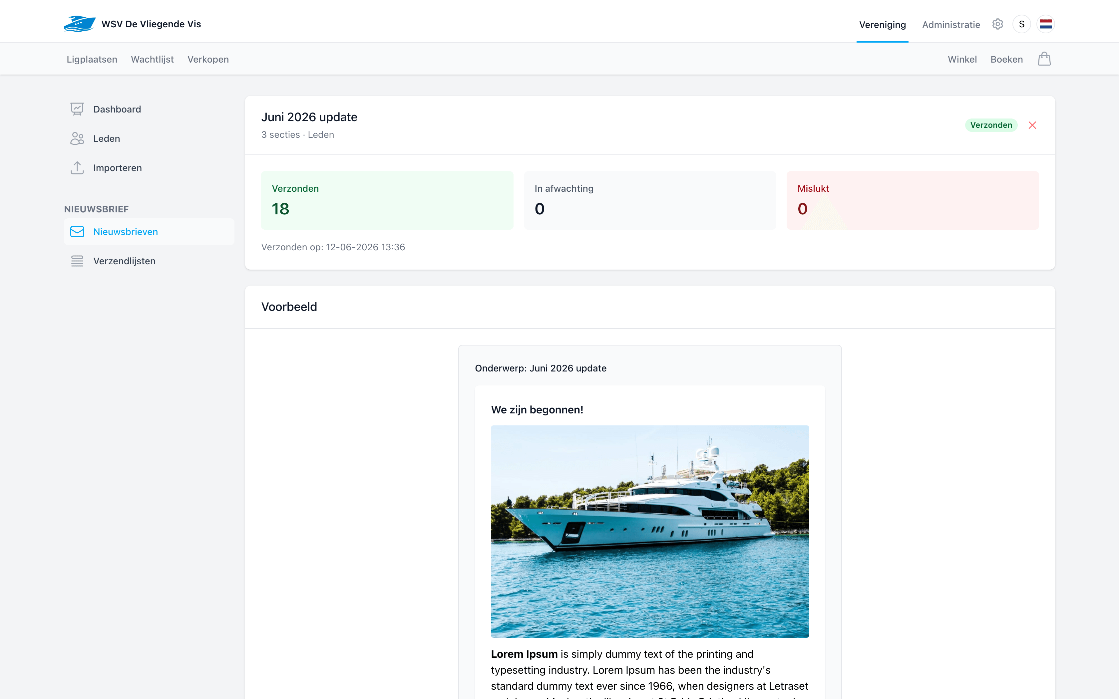
Task: Open Importeren in the sidebar
Action: click(149, 168)
